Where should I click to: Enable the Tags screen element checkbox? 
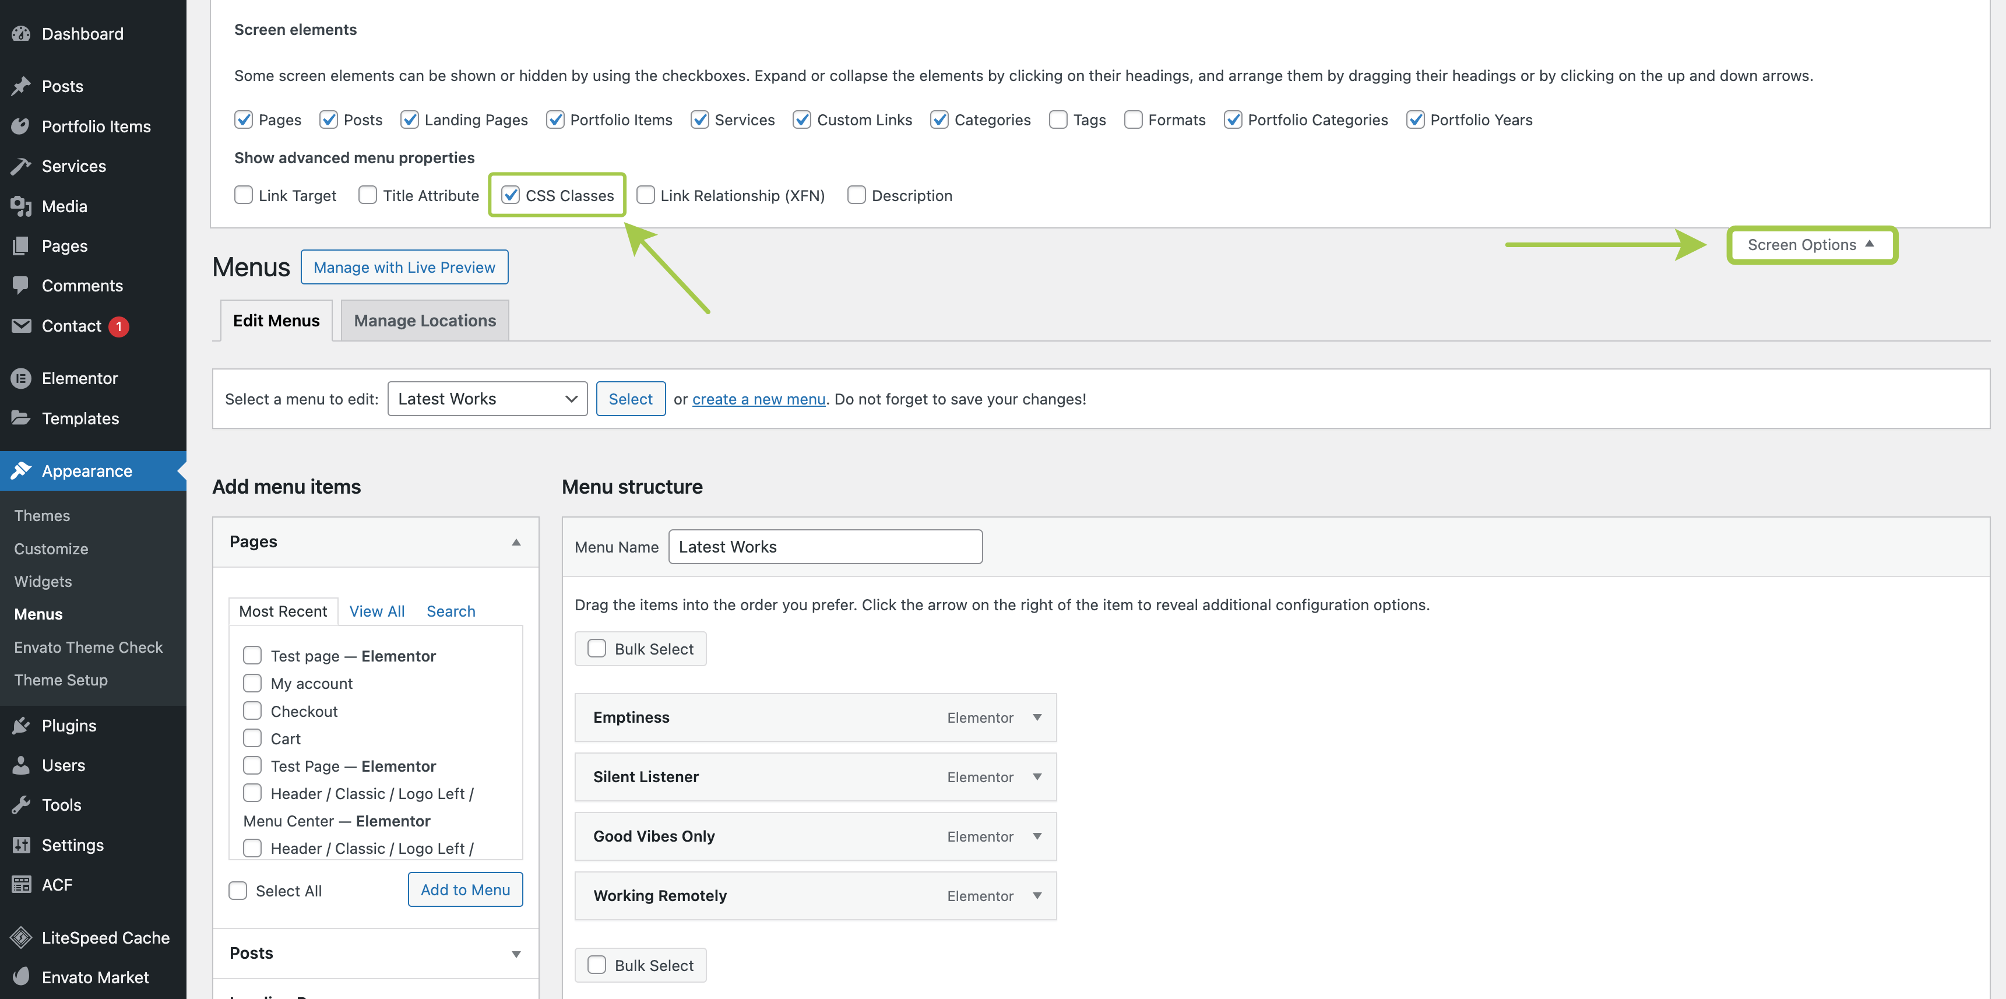point(1058,120)
